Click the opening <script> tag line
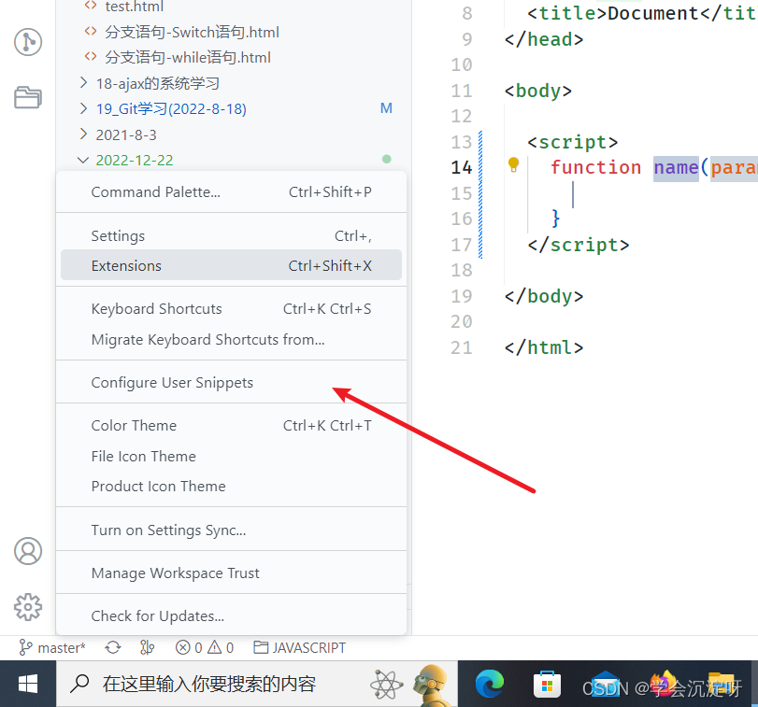Image resolution: width=758 pixels, height=707 pixels. [x=573, y=142]
